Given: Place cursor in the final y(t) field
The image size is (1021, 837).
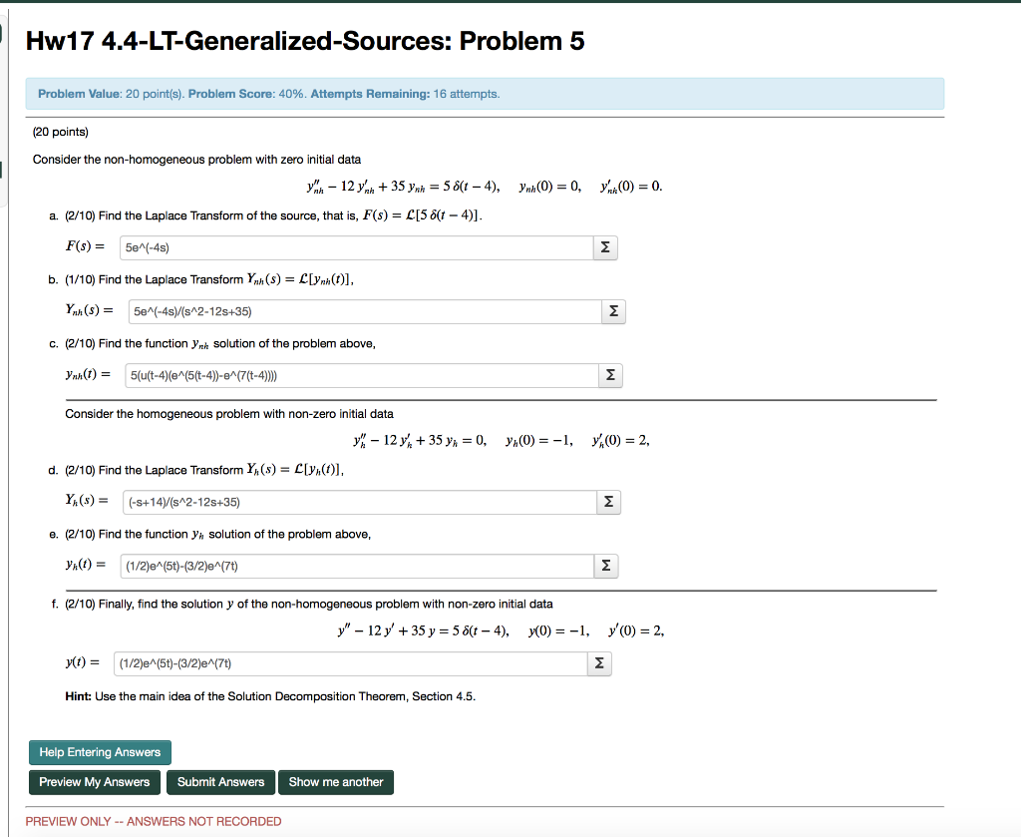Looking at the screenshot, I should [349, 662].
